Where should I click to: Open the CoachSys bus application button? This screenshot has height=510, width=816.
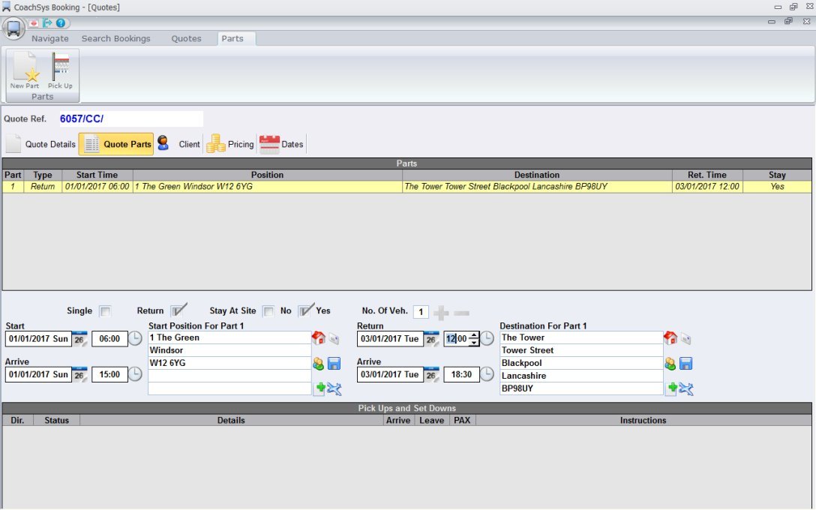13,28
